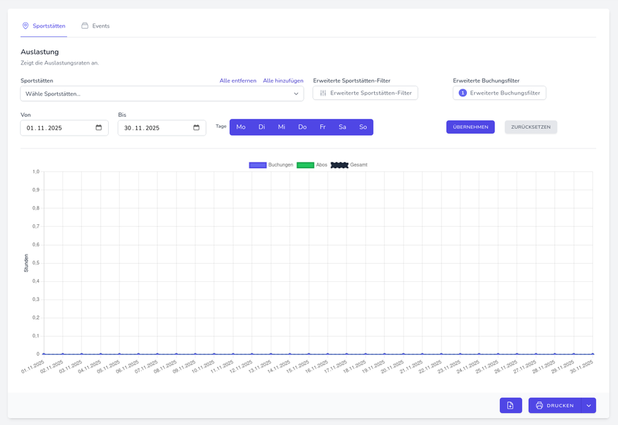Image resolution: width=618 pixels, height=425 pixels.
Task: Open calendar picker in Bis date field
Action: [196, 128]
